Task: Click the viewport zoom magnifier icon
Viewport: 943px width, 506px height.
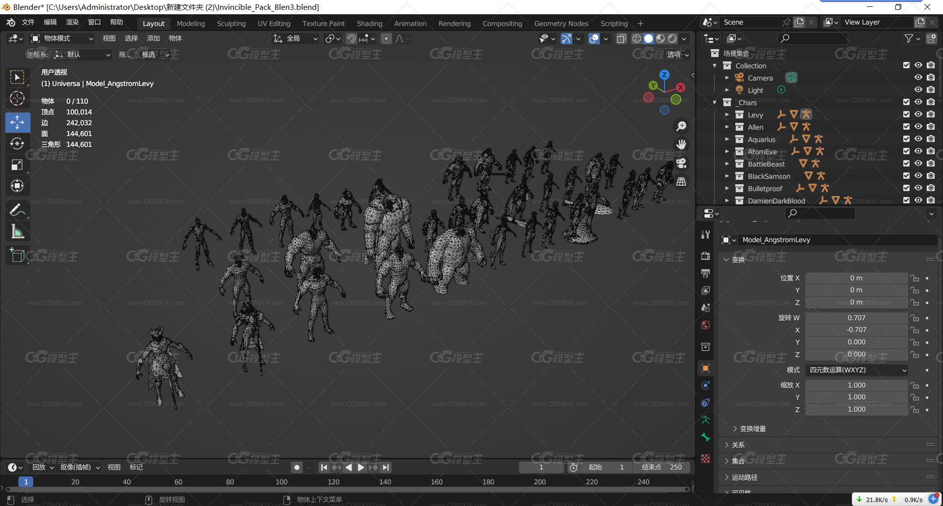Action: pyautogui.click(x=681, y=126)
